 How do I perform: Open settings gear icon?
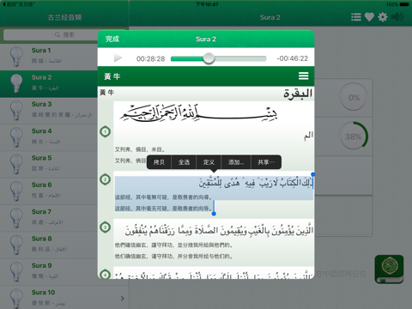coord(383,17)
